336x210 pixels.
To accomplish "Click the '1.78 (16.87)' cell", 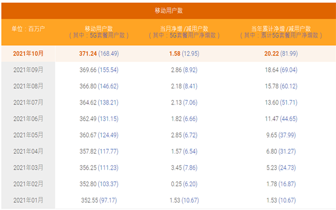I will 281,184.
